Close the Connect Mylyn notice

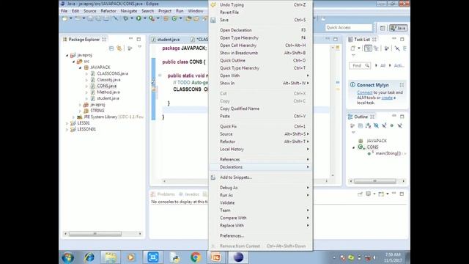tap(402, 85)
